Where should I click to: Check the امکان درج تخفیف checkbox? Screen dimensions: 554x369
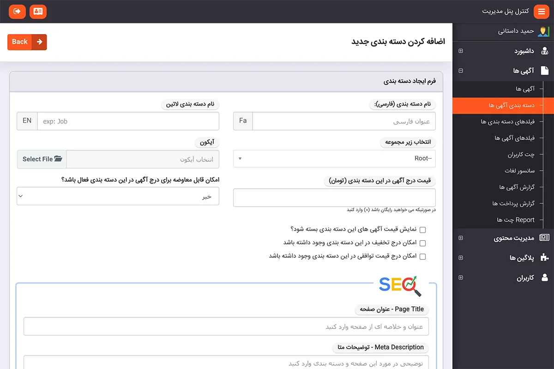tap(422, 243)
